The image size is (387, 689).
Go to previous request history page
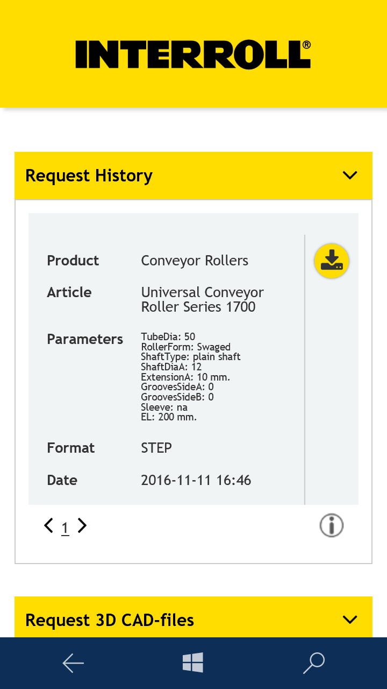click(x=49, y=525)
